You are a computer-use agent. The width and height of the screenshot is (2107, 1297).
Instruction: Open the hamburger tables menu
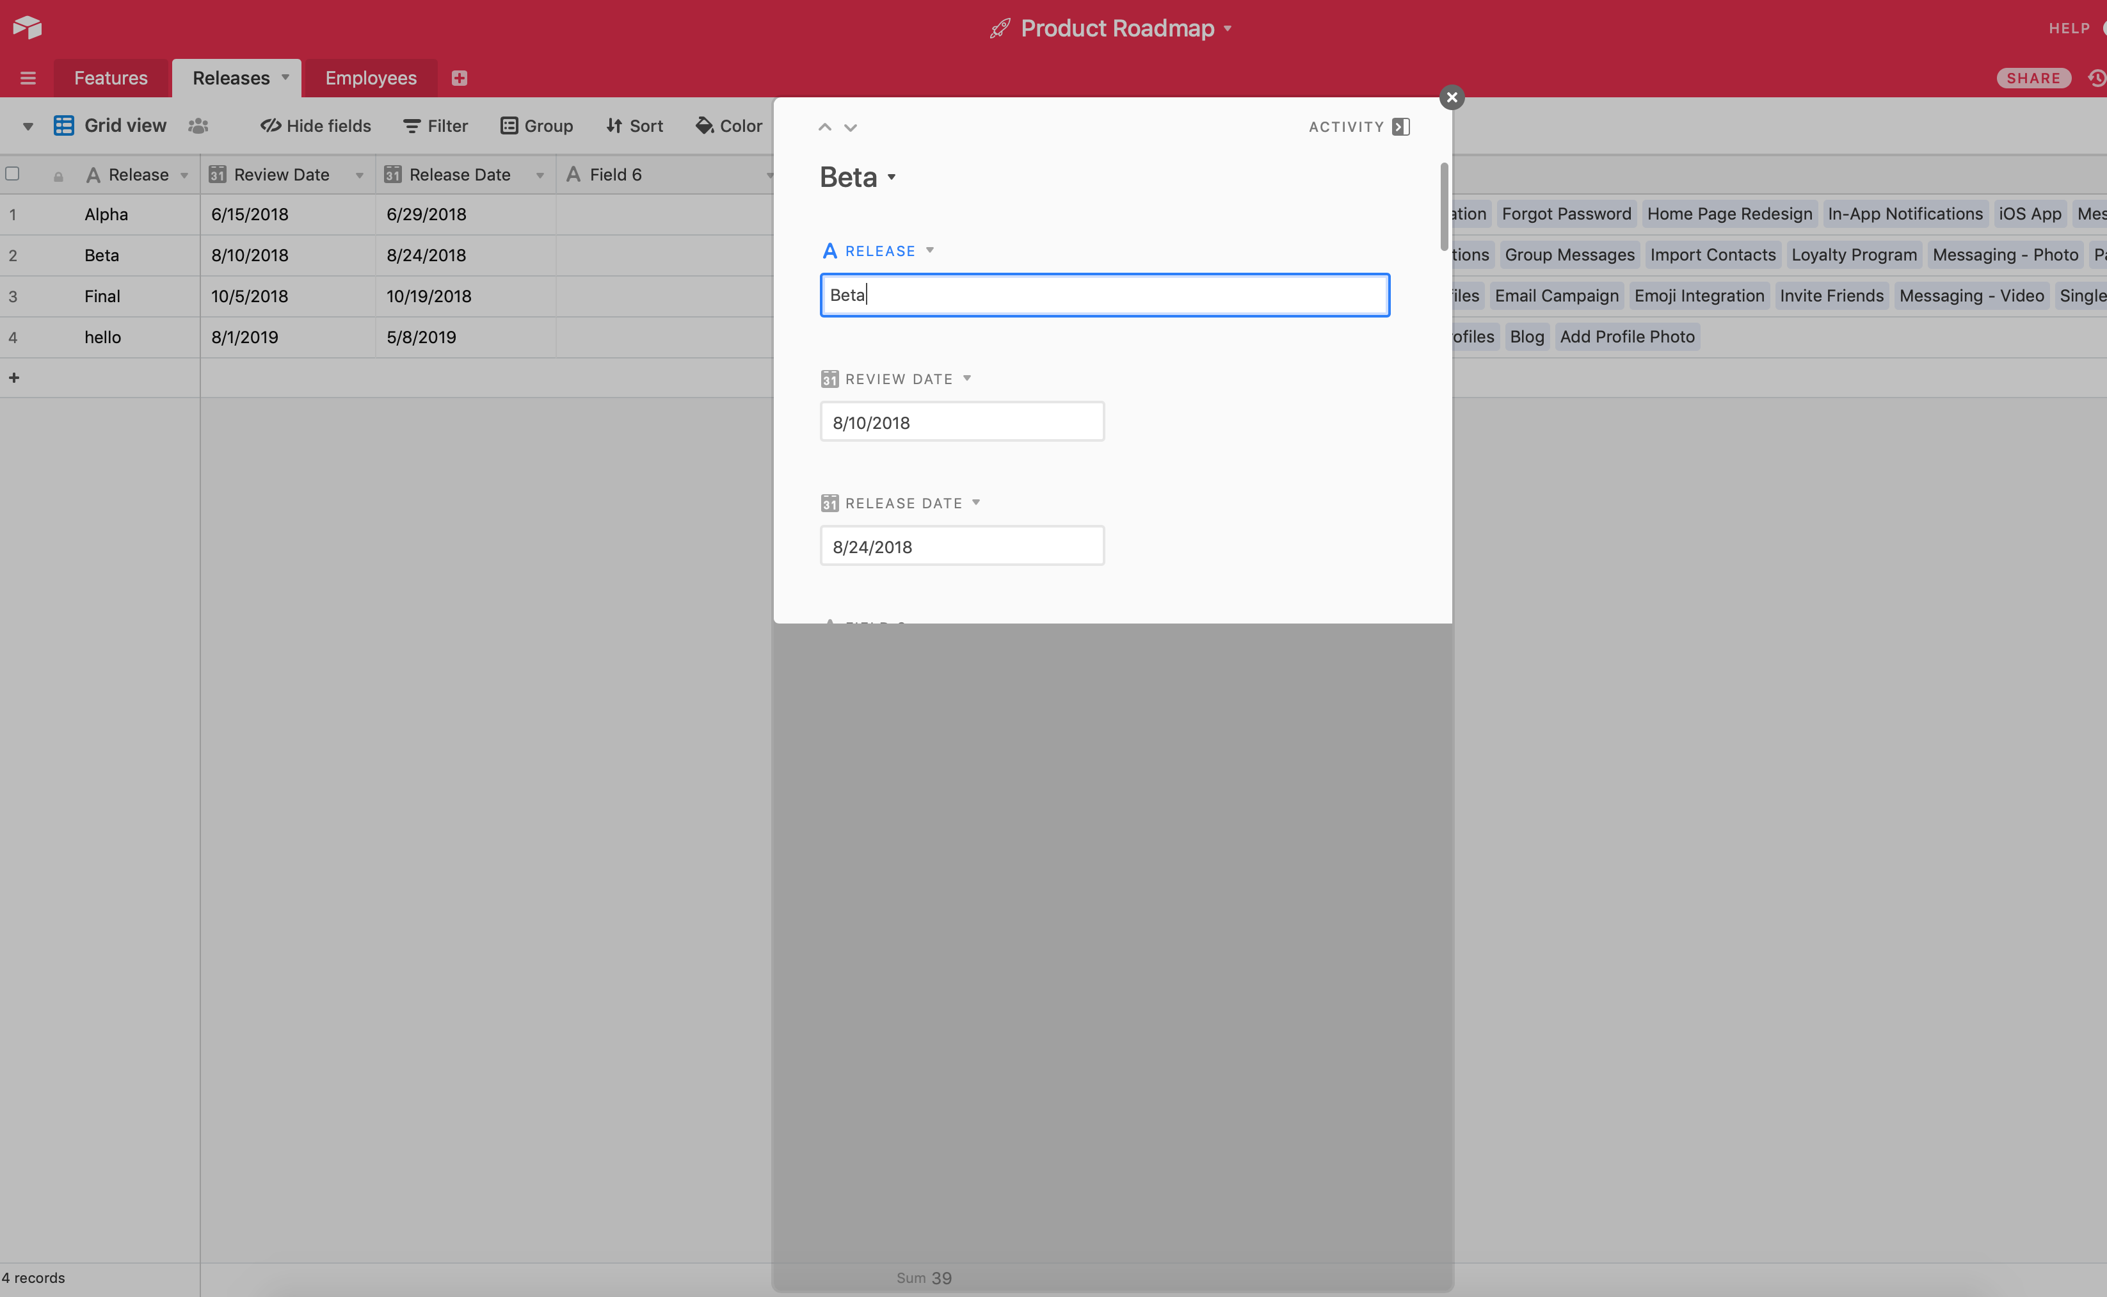coord(28,78)
